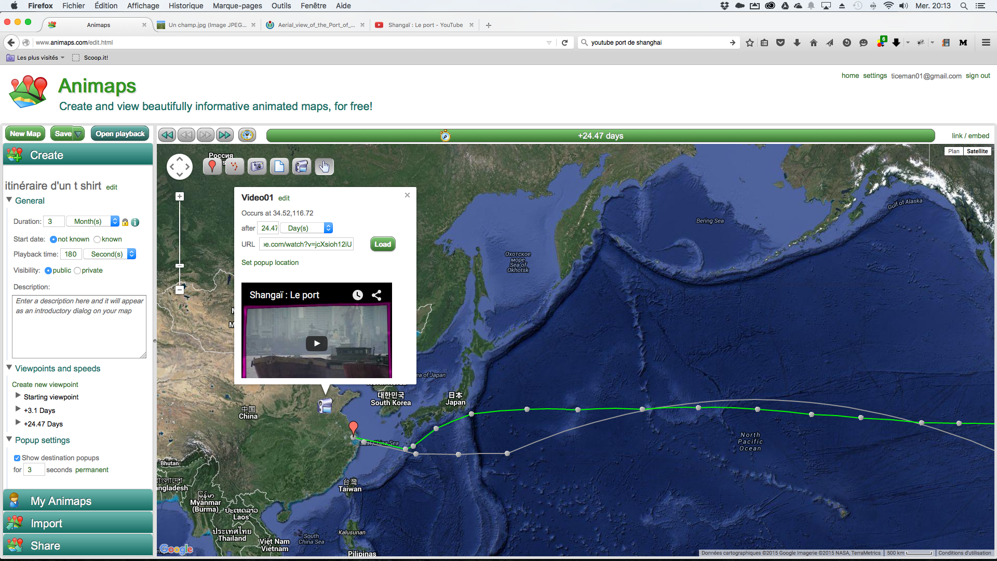Screen dimensions: 997x561
Task: Bookmark this page with the star icon
Action: click(750, 43)
